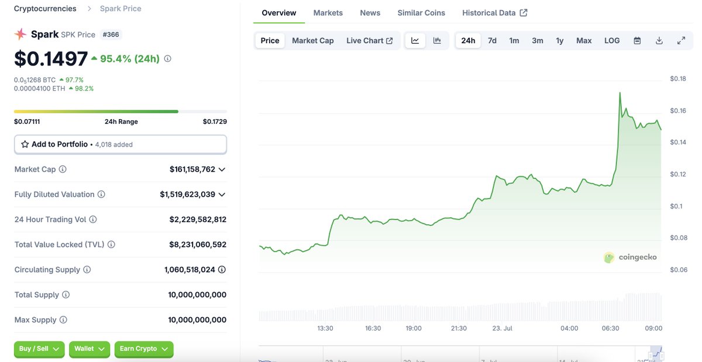Click the download chart data icon
Image resolution: width=702 pixels, height=362 pixels.
click(x=659, y=41)
